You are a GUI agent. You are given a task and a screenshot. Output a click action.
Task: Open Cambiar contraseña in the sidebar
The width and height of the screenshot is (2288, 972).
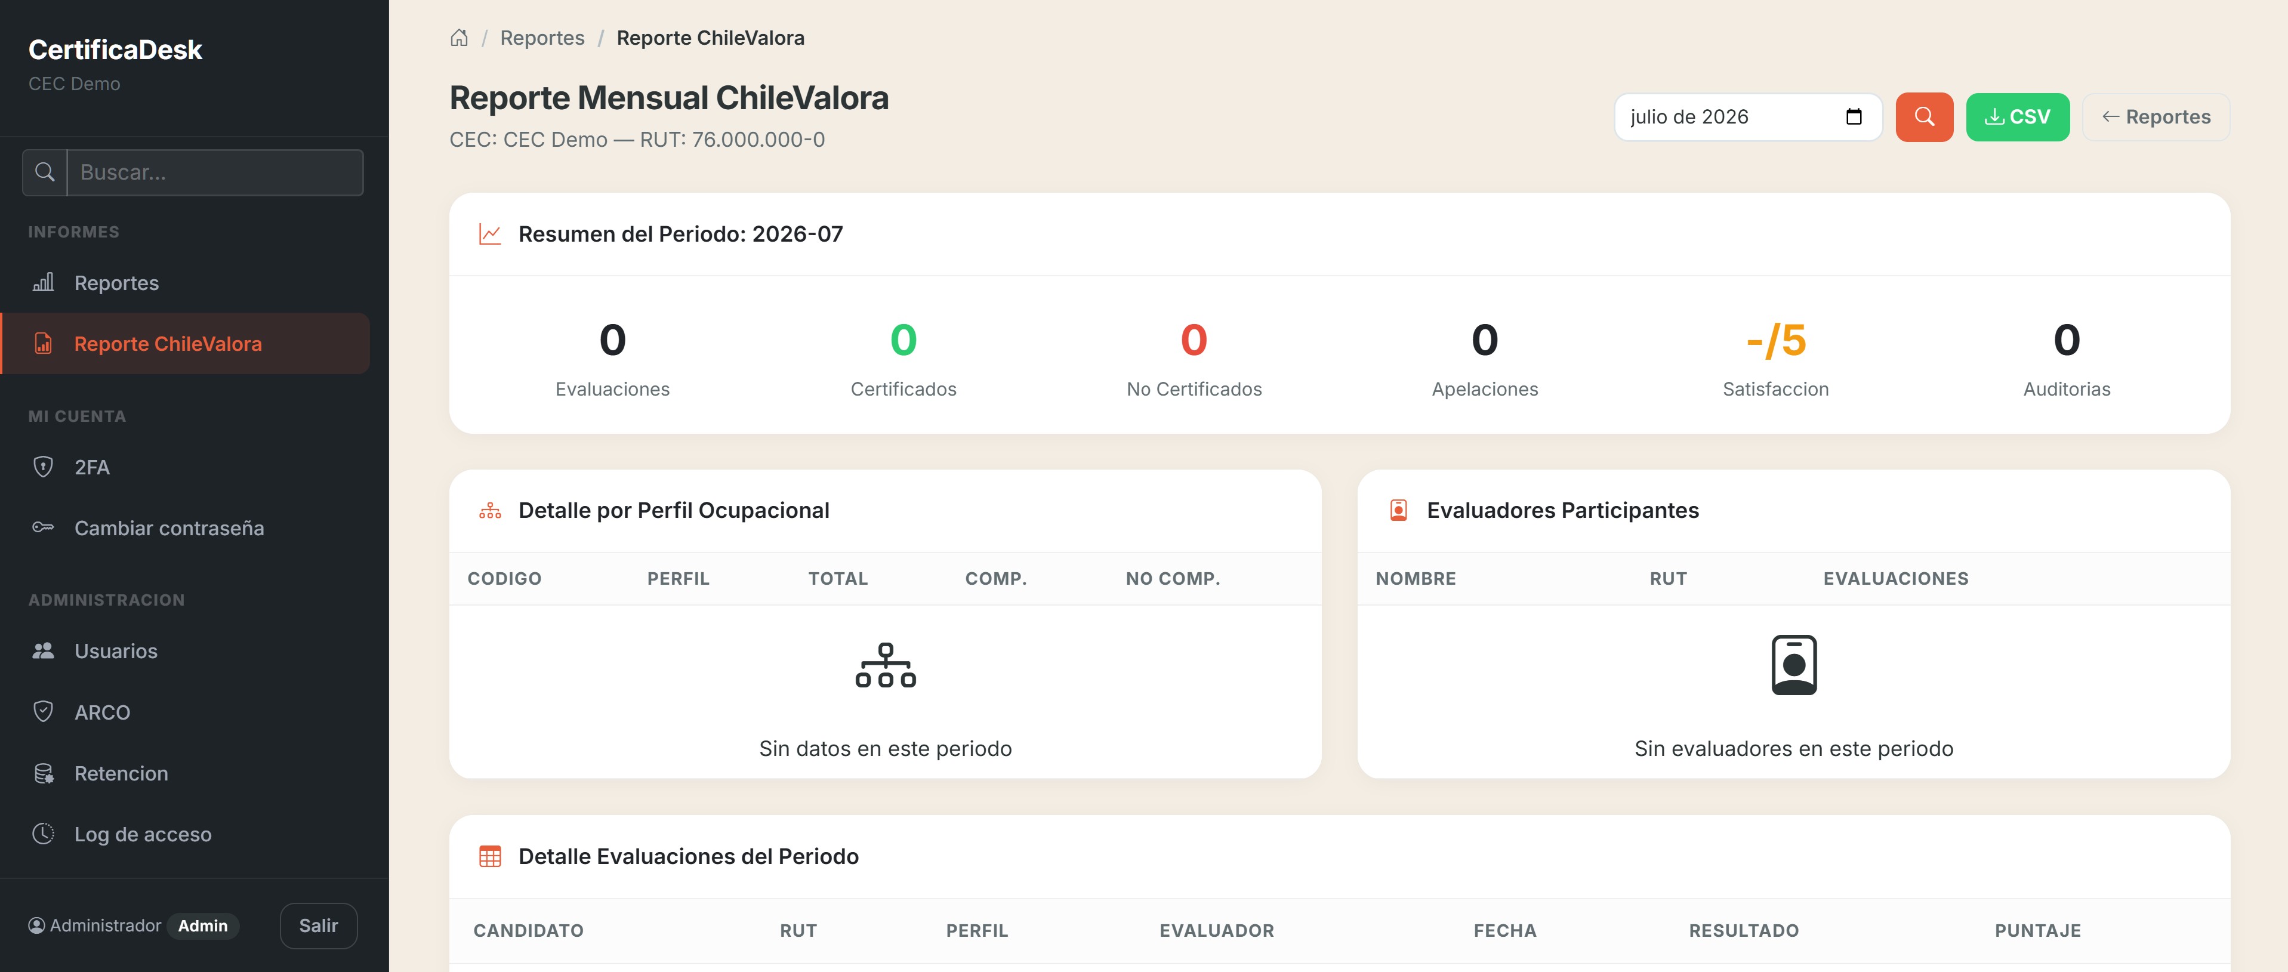(x=185, y=527)
